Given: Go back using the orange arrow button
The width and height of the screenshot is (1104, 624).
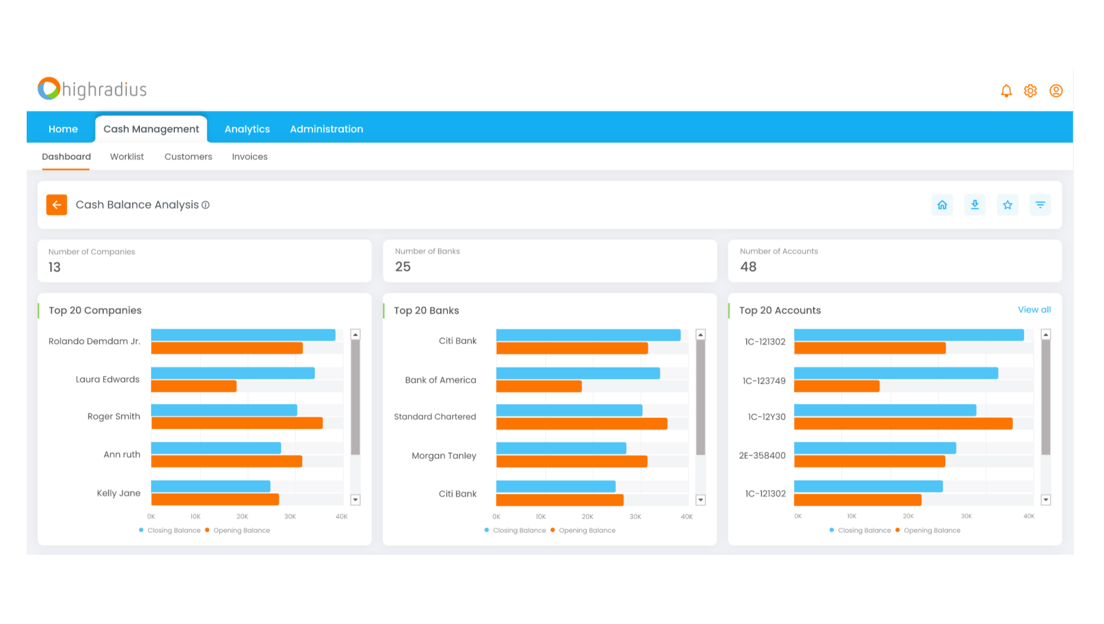Looking at the screenshot, I should (x=56, y=204).
